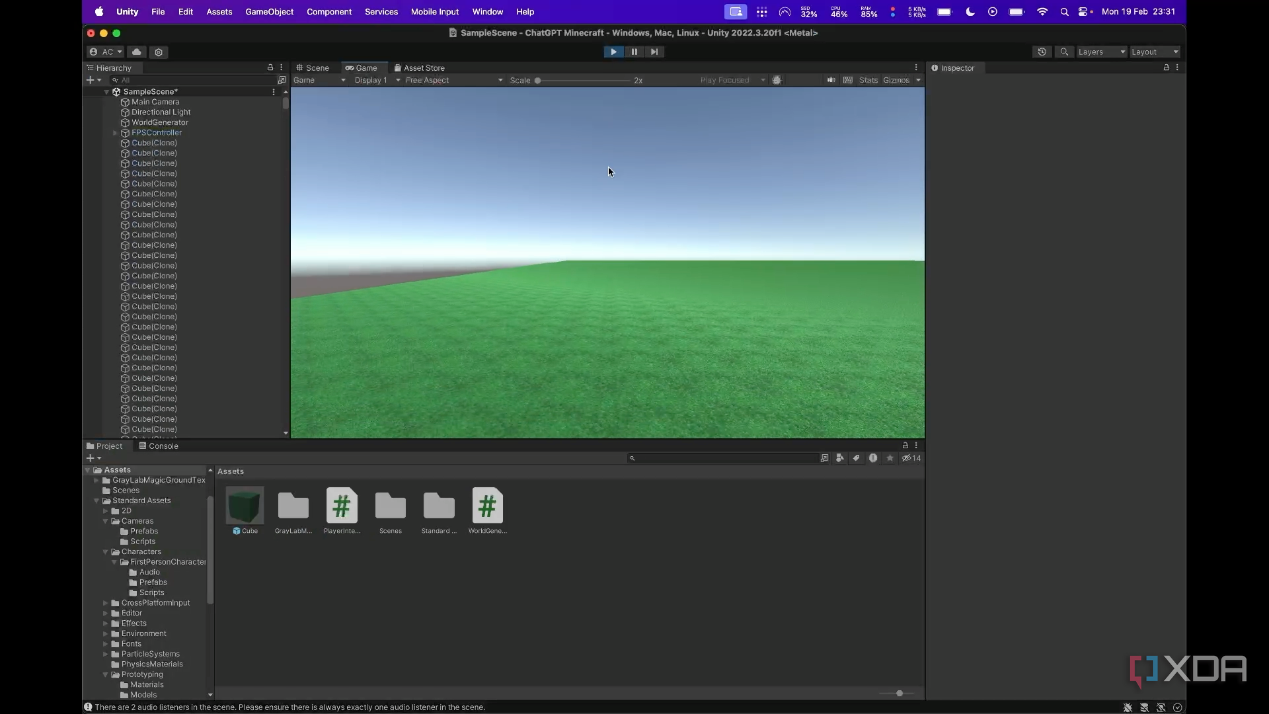Toggle mute audio in Game view

tap(831, 80)
